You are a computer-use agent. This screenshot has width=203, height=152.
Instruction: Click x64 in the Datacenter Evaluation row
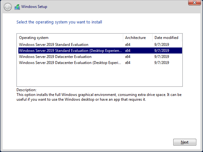128,57
